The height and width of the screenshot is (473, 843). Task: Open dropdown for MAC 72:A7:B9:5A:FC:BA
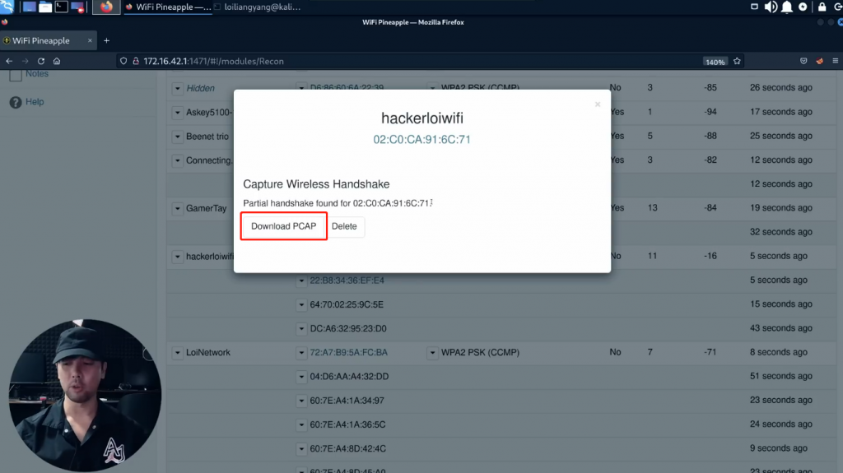[301, 353]
